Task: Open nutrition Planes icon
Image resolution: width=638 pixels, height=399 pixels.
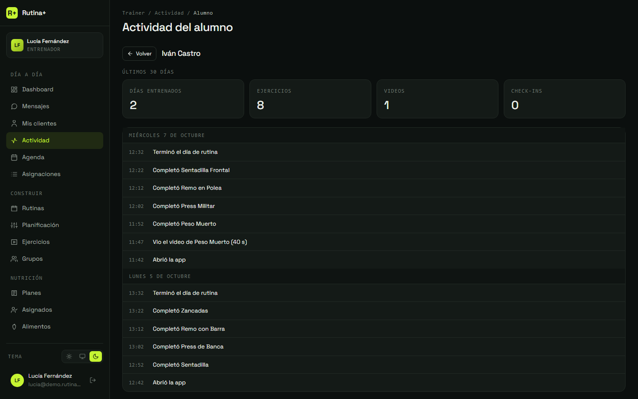Action: (x=14, y=293)
